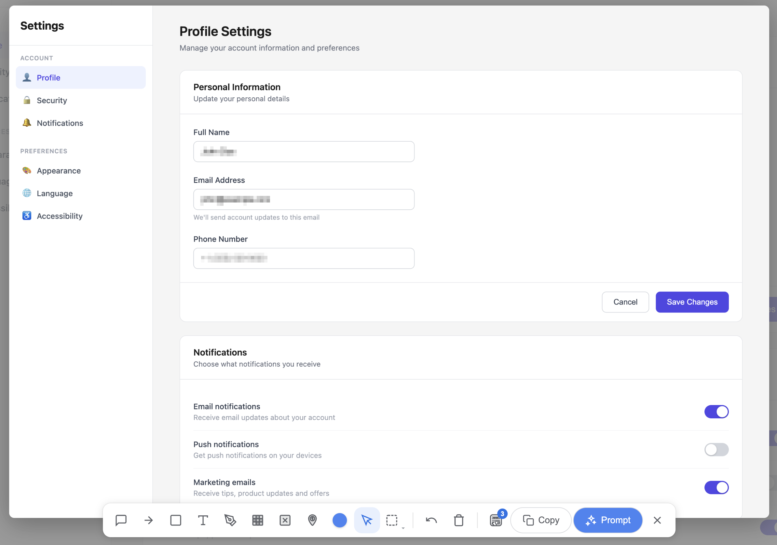Select the crossed-box redaction tool
The width and height of the screenshot is (777, 545).
tap(285, 520)
